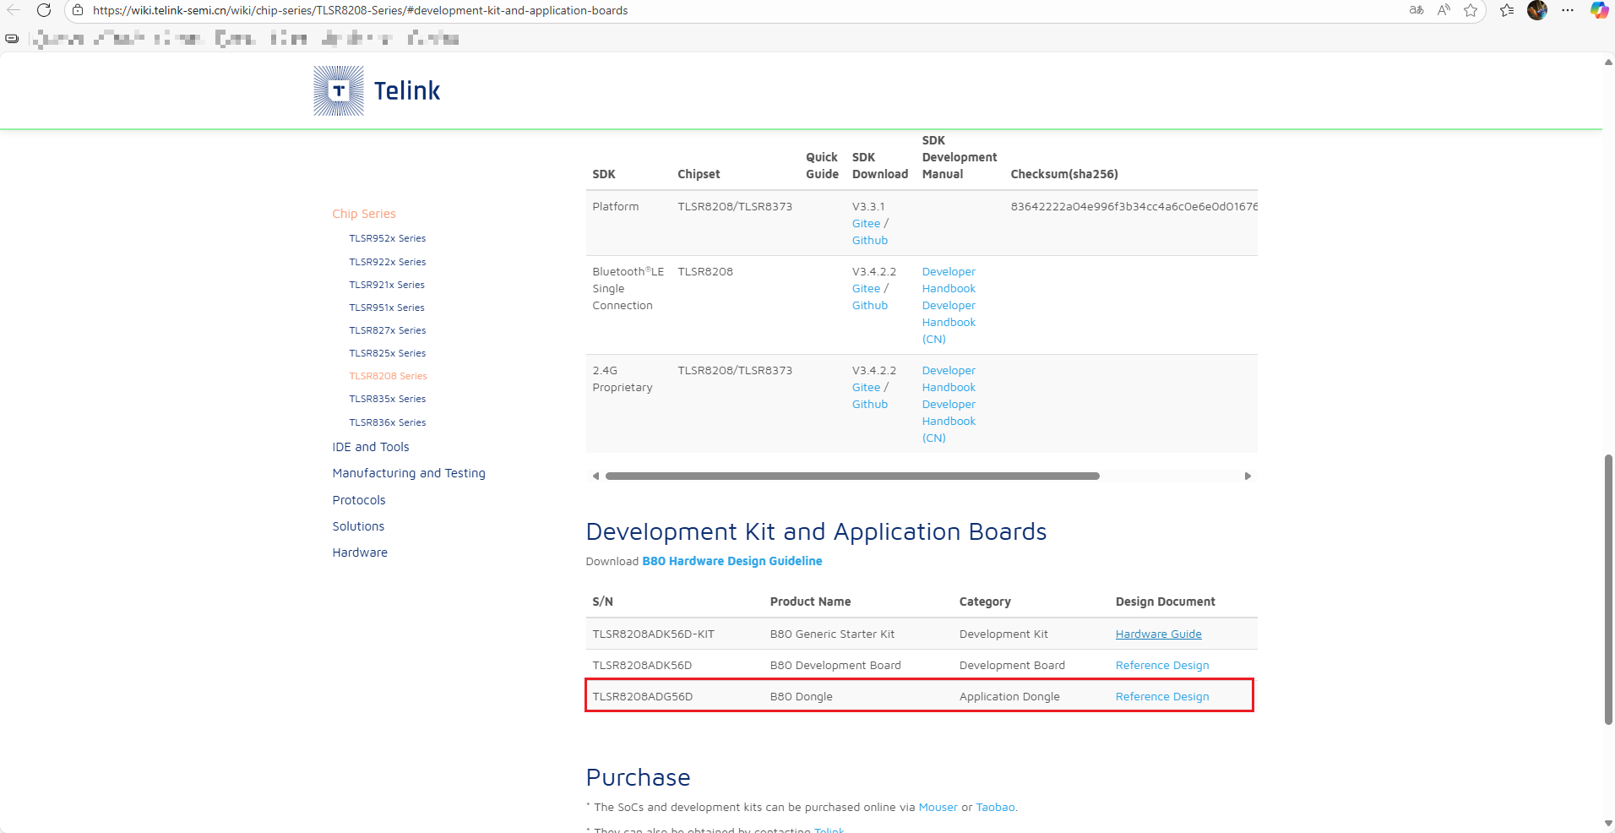Viewport: 1615px width, 833px height.
Task: Open Reference Design for B80 Dongle
Action: click(1161, 697)
